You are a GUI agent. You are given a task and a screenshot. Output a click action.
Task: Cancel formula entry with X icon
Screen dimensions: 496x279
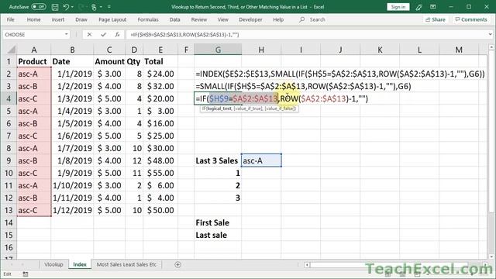tap(89, 34)
